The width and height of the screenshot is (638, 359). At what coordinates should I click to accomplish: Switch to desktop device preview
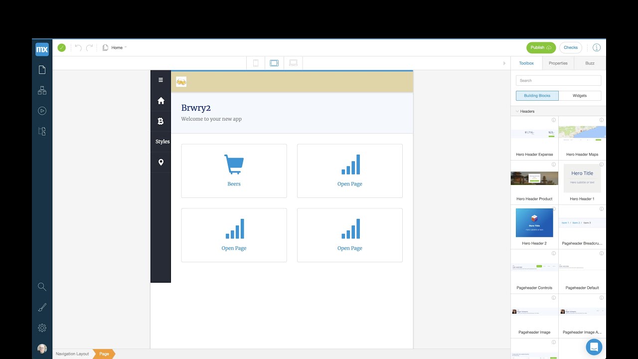point(293,63)
